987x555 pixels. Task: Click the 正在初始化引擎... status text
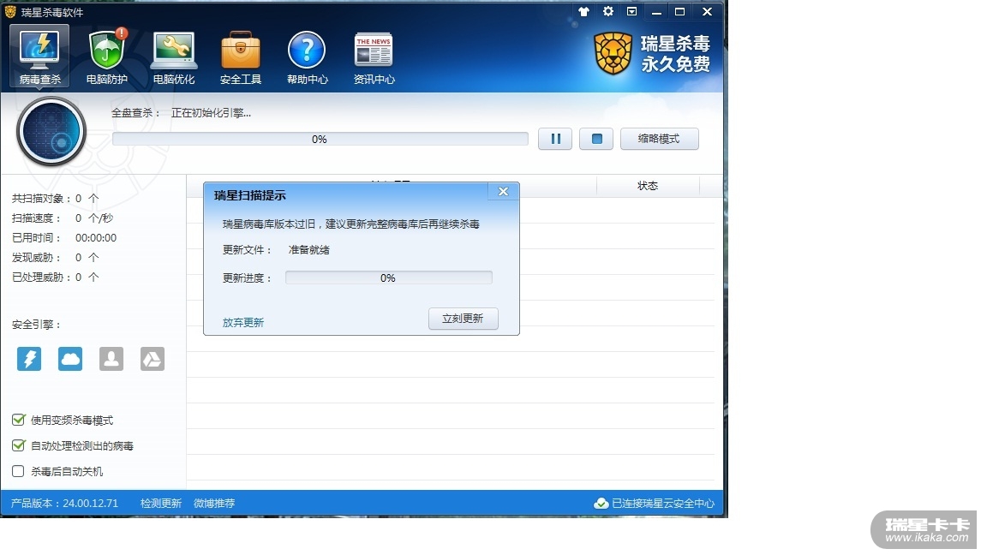[x=211, y=113]
